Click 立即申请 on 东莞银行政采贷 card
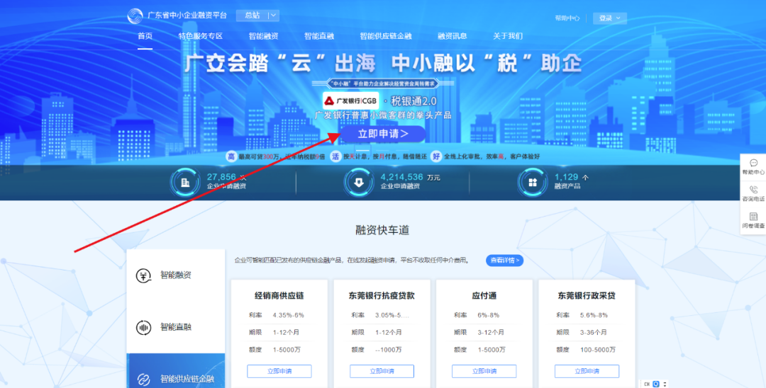This screenshot has height=388, width=766. [587, 371]
